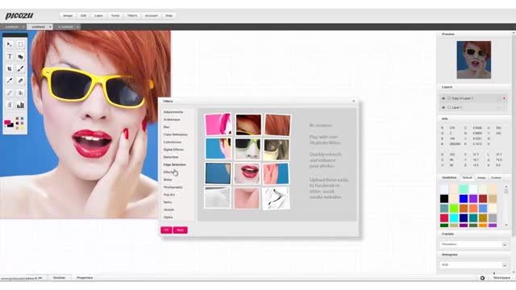This screenshot has height=290, width=516.
Task: Open the Edit menu
Action: [83, 16]
